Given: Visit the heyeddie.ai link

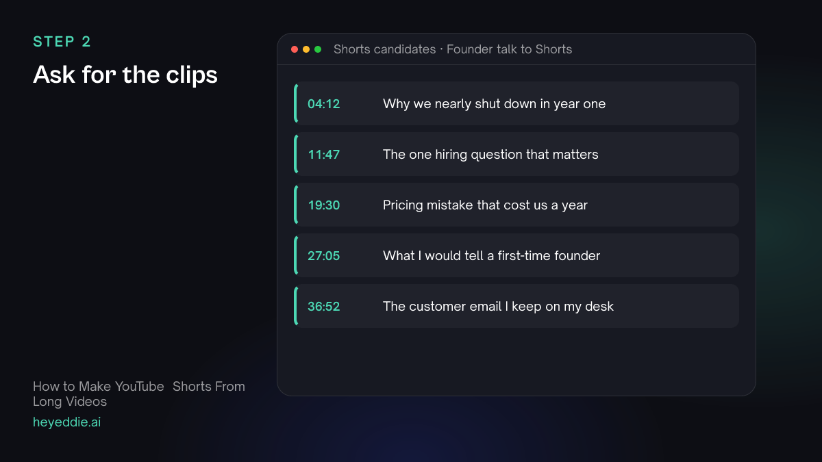Looking at the screenshot, I should click(x=67, y=422).
